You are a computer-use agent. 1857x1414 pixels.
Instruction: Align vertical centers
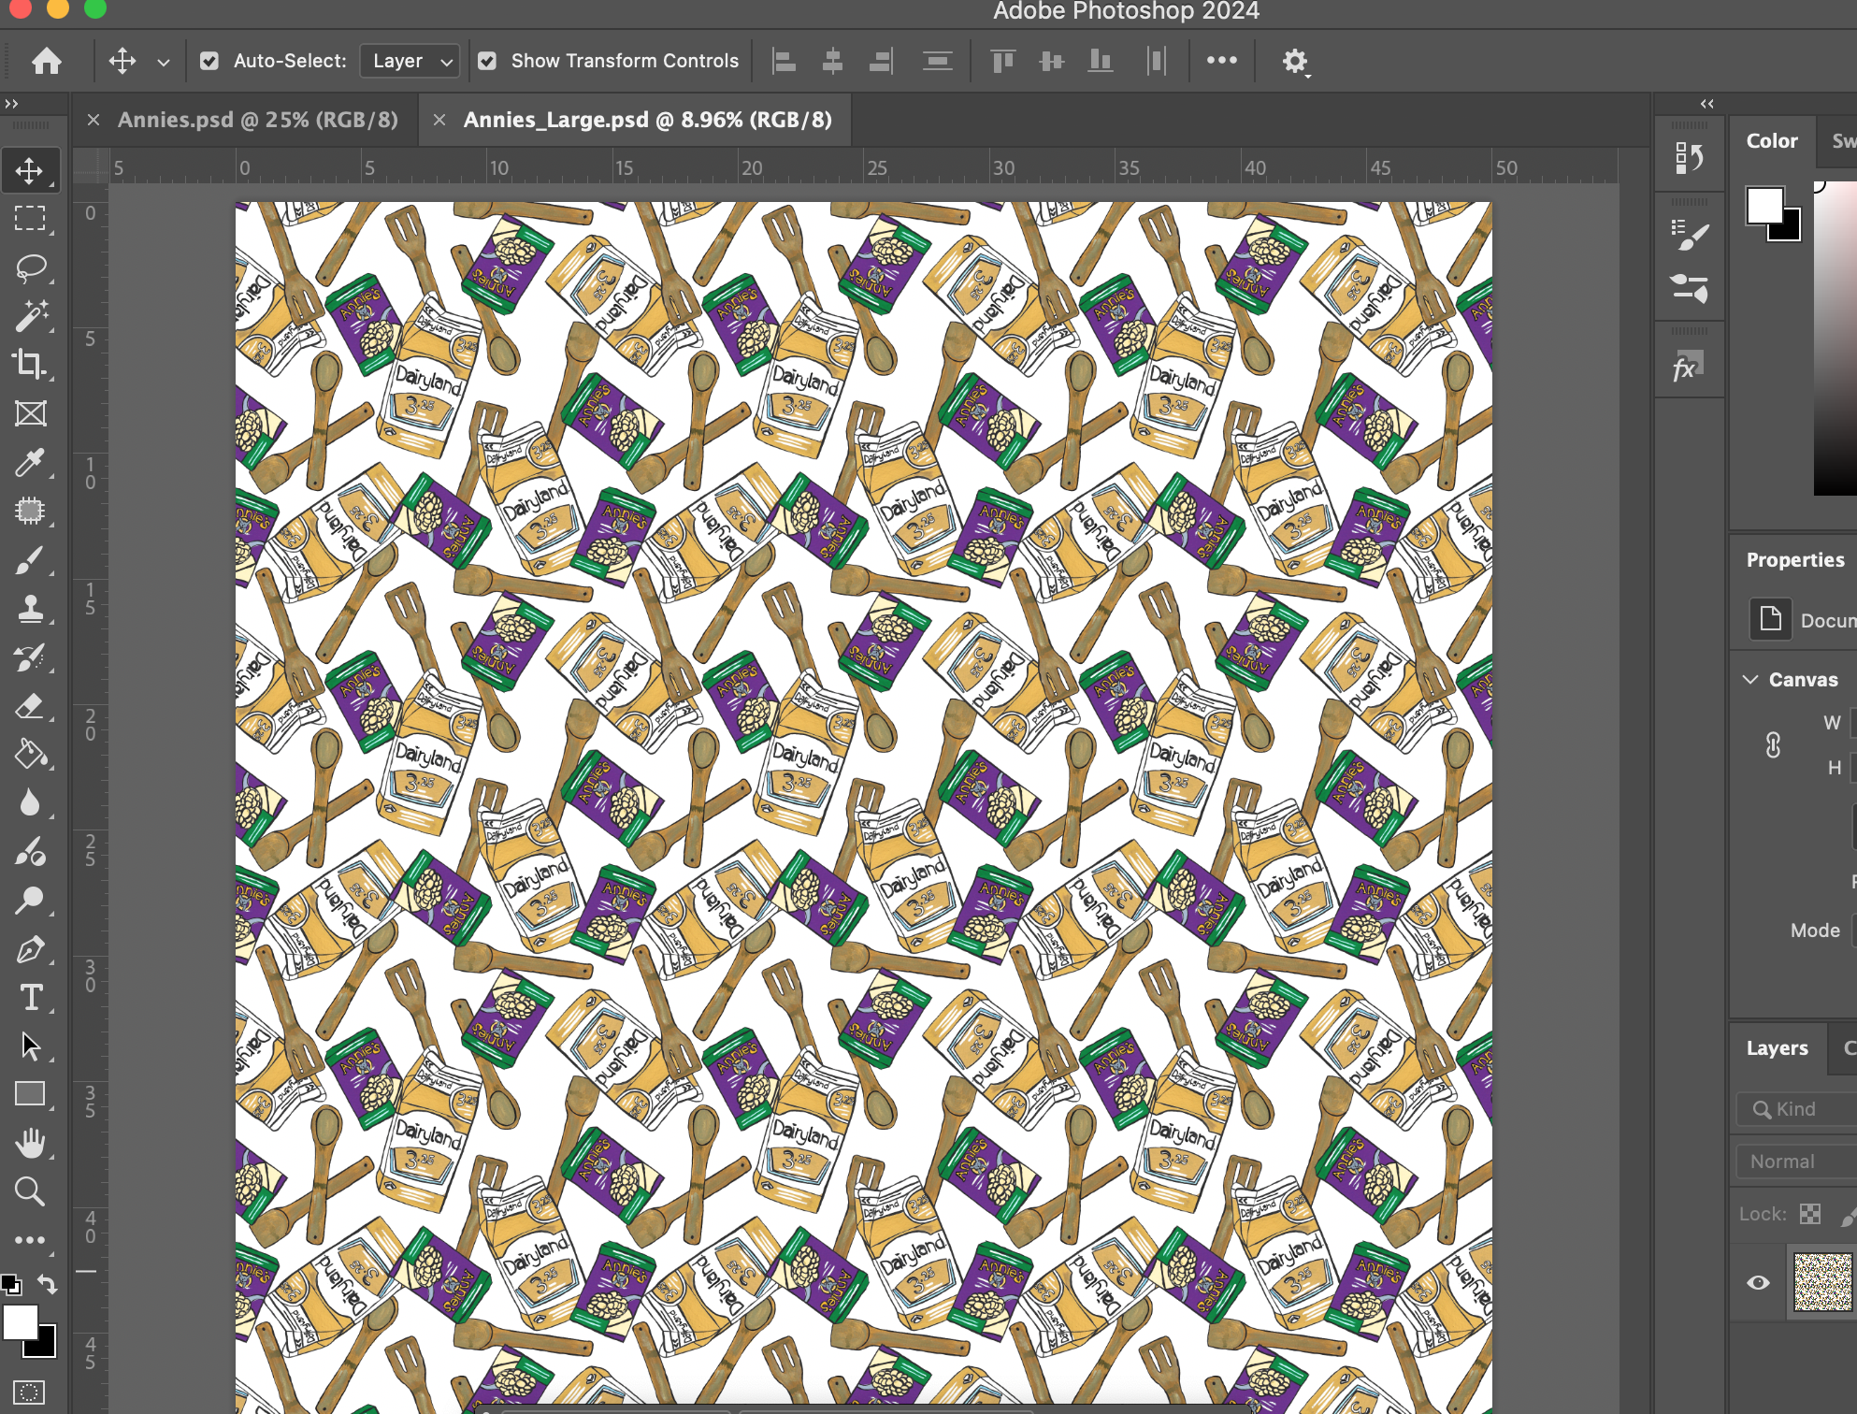click(x=1052, y=62)
